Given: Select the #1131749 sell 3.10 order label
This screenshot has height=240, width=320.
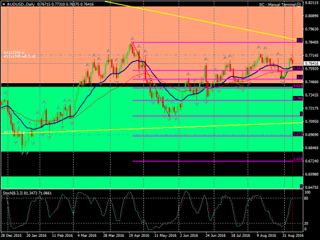Looking at the screenshot, I should (19, 56).
